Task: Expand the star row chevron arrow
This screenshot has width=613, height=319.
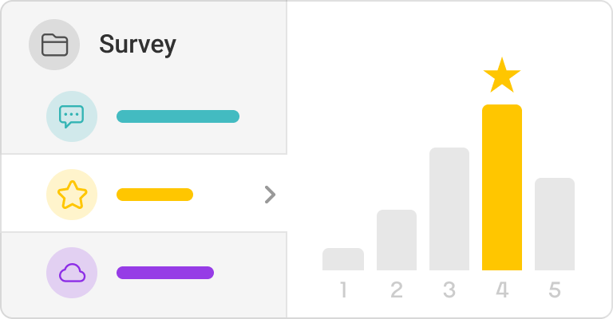Action: [x=270, y=195]
